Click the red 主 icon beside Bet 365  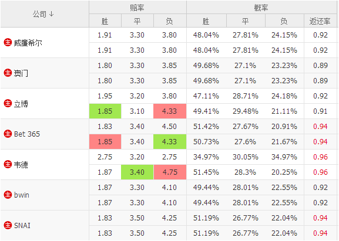click(8, 134)
